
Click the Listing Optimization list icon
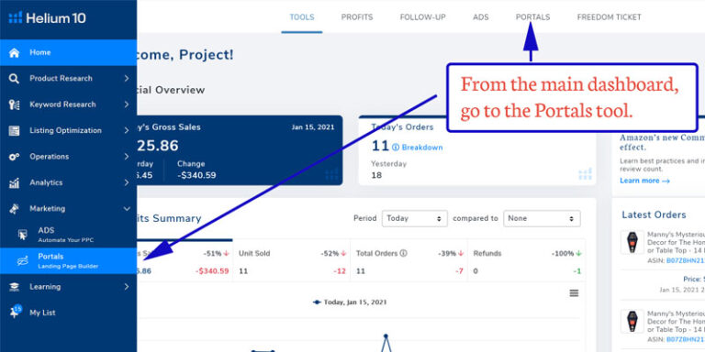(x=14, y=131)
